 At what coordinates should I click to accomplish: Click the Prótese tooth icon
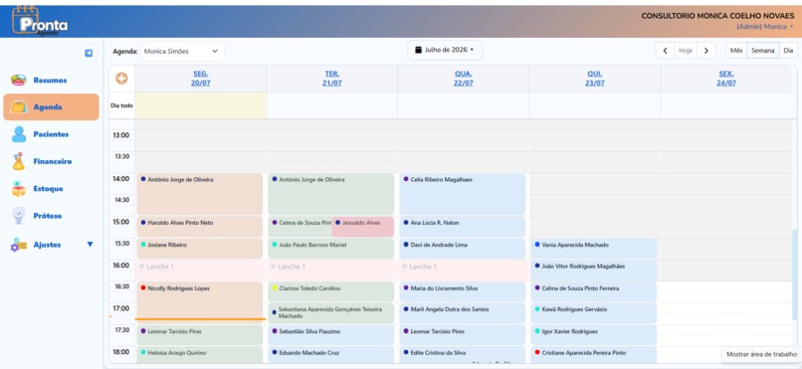pyautogui.click(x=19, y=216)
